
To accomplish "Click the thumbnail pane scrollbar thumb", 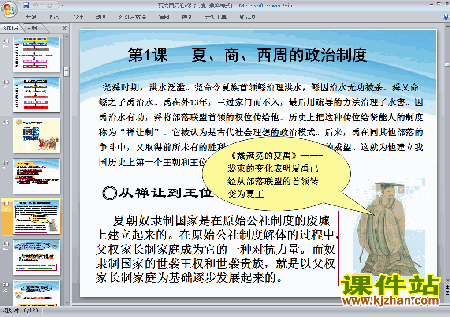I will (67, 71).
